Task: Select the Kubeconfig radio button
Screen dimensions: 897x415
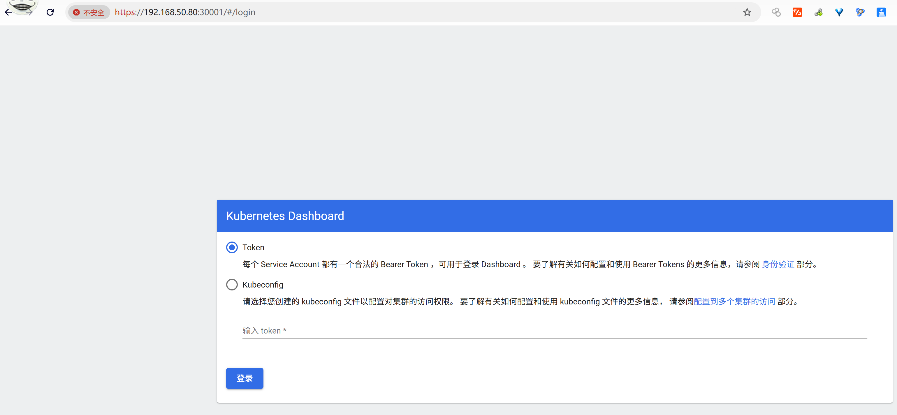Action: tap(232, 285)
